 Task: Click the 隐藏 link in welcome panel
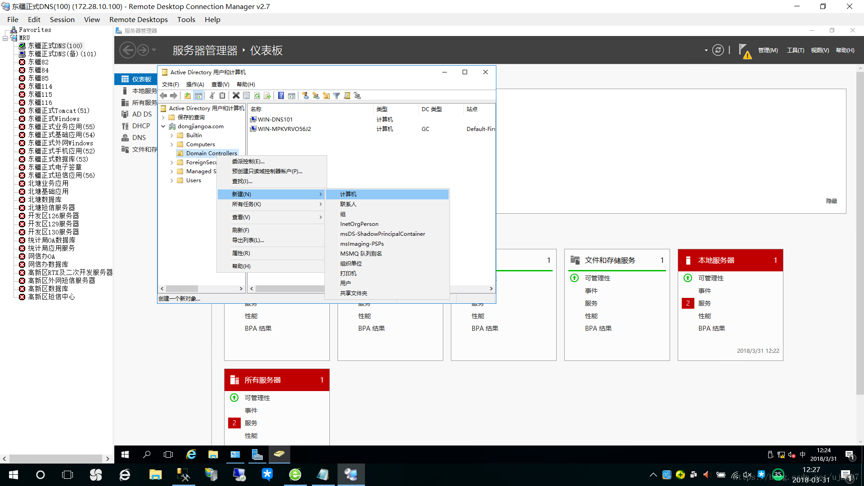pos(832,201)
